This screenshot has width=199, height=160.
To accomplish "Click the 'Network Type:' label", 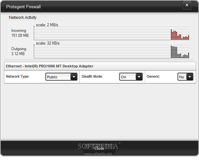I will (x=18, y=76).
